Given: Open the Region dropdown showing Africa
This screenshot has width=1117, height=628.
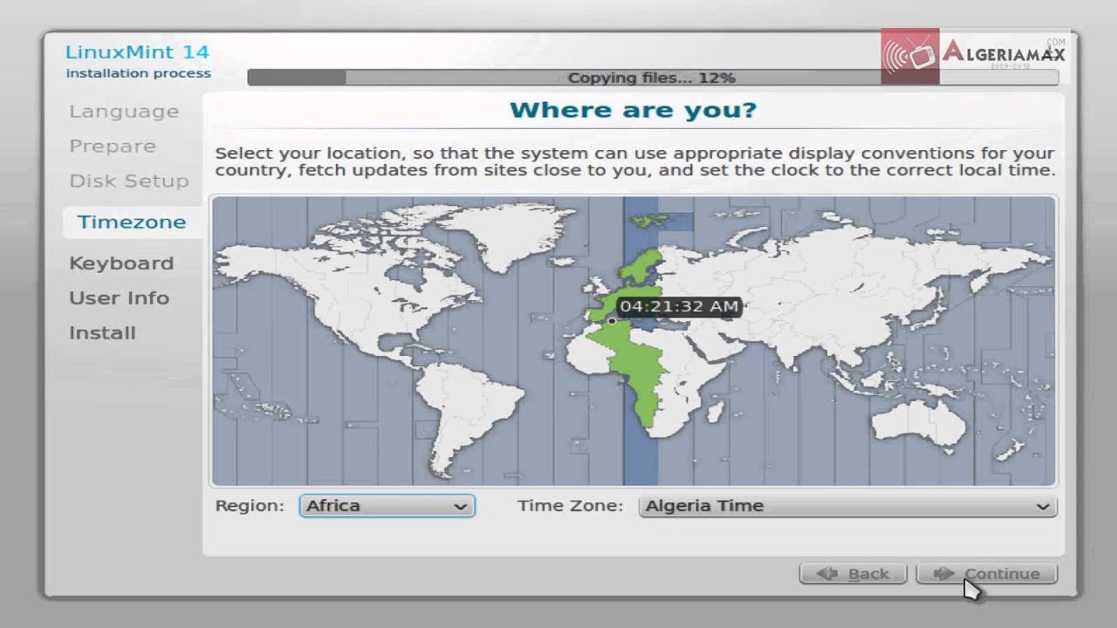Looking at the screenshot, I should [x=387, y=506].
